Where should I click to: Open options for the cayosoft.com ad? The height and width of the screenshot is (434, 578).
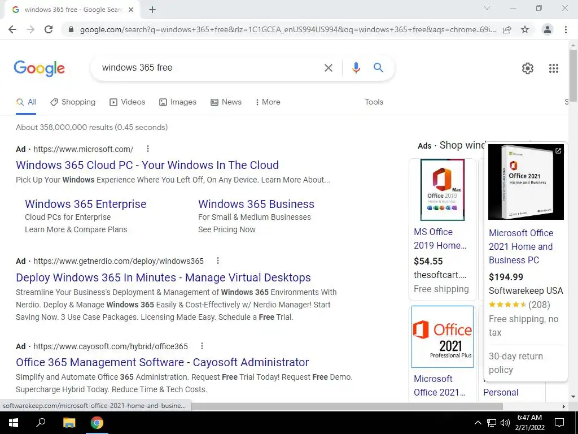click(202, 346)
